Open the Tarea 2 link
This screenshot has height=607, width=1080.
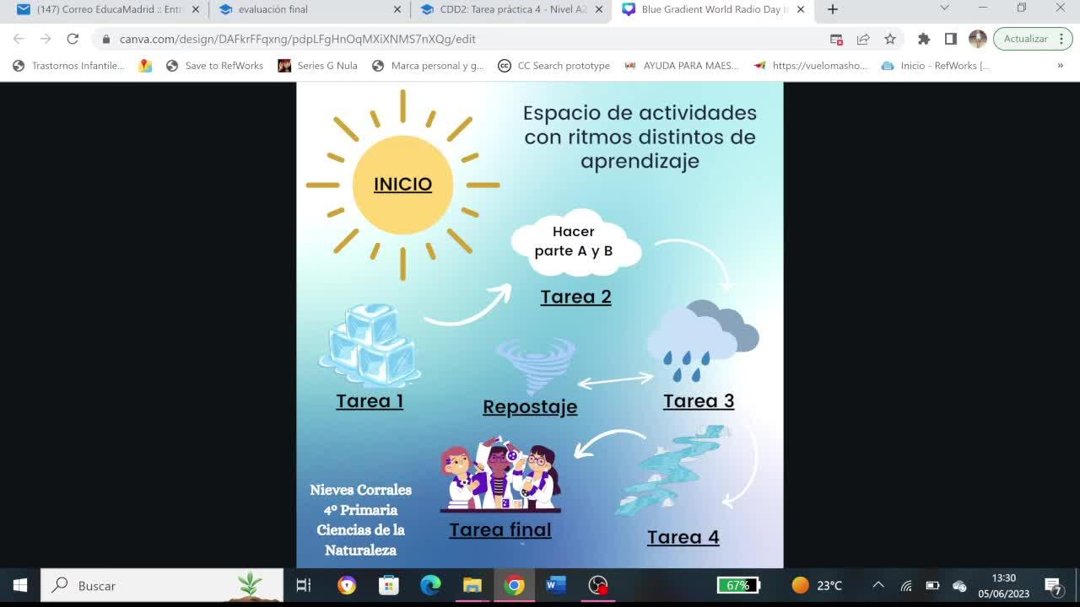pyautogui.click(x=575, y=297)
